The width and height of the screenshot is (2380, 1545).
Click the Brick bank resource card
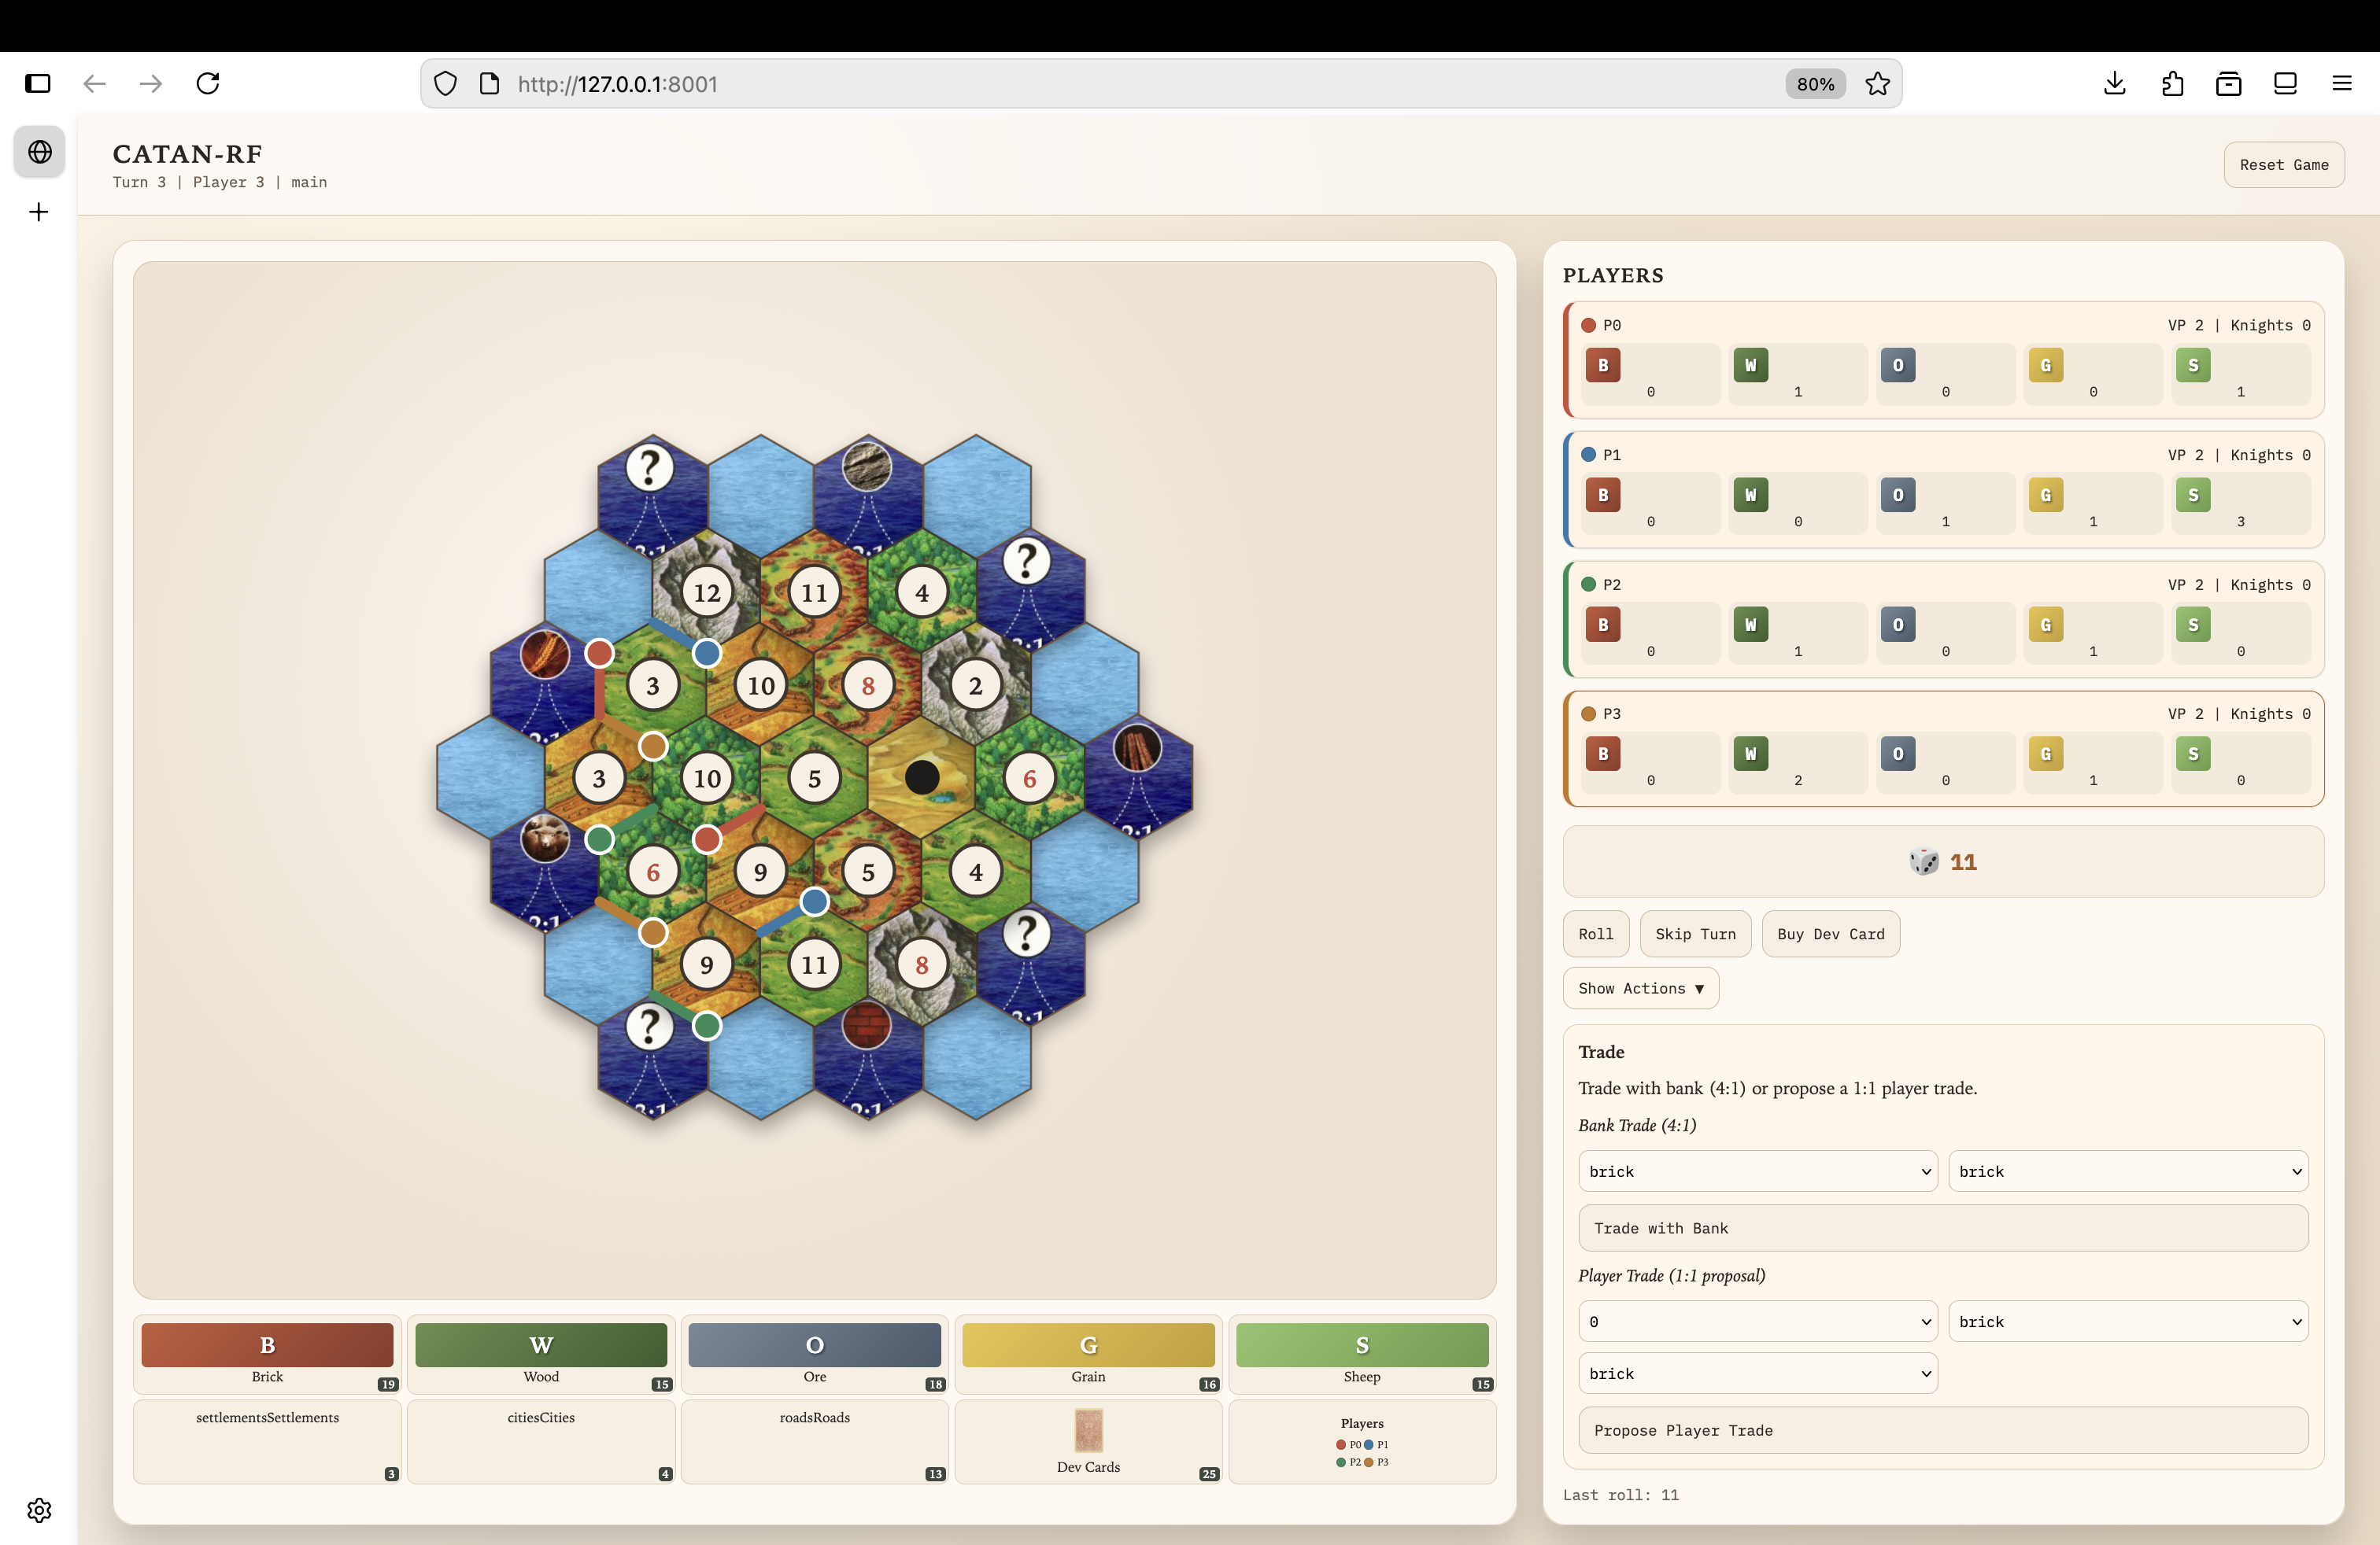[x=267, y=1354]
